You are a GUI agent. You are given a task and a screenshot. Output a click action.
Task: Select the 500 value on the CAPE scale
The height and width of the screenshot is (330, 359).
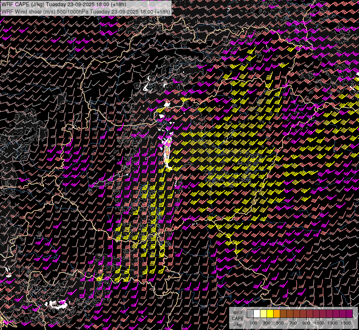(280, 323)
